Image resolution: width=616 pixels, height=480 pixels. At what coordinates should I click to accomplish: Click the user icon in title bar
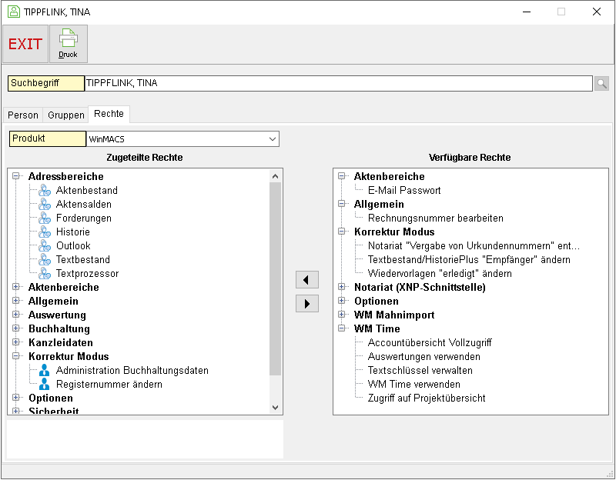pos(14,12)
